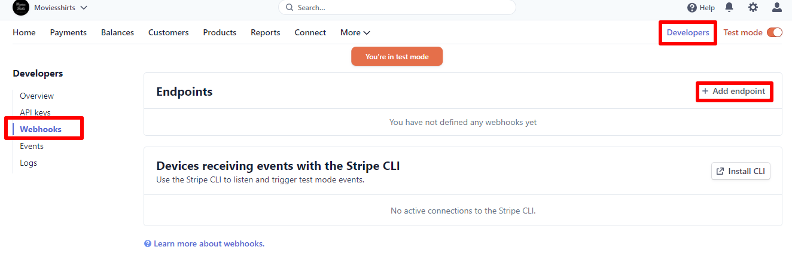Image resolution: width=792 pixels, height=265 pixels.
Task: Open the Payments tab
Action: 68,32
